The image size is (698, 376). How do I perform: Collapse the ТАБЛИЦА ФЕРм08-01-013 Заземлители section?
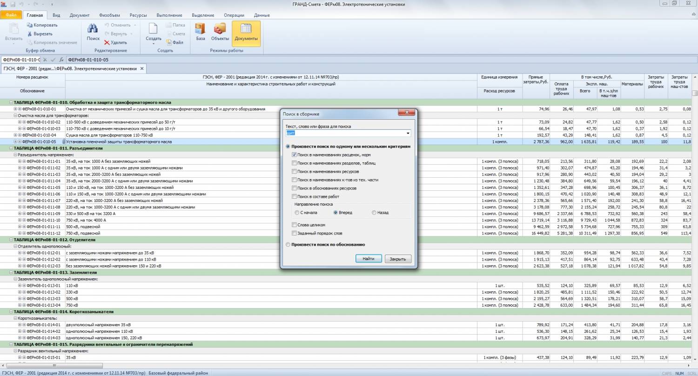coord(11,272)
